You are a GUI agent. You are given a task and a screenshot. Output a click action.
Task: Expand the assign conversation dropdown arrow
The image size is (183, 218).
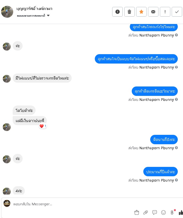click(48, 15)
